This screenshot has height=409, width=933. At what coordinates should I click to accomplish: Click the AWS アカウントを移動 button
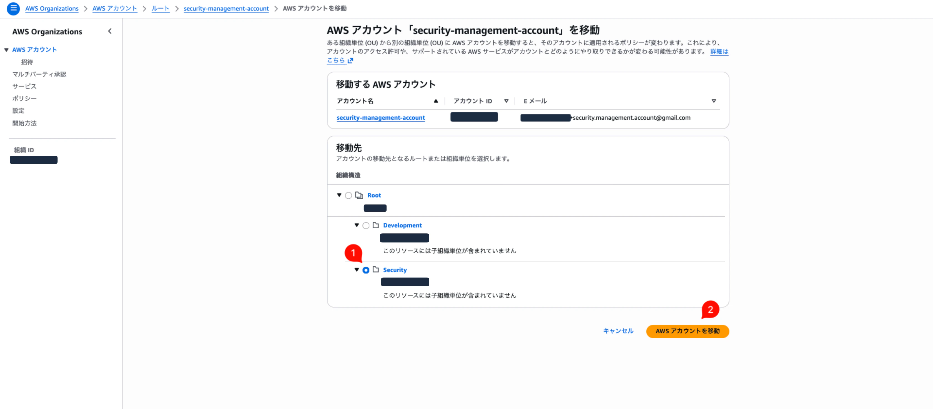click(687, 331)
